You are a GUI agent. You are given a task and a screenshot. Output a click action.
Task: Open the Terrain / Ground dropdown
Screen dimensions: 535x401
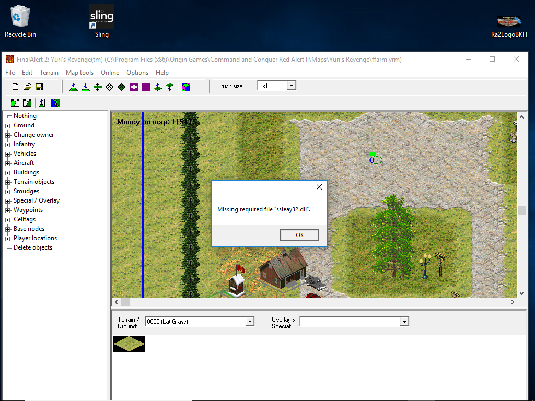(x=250, y=322)
